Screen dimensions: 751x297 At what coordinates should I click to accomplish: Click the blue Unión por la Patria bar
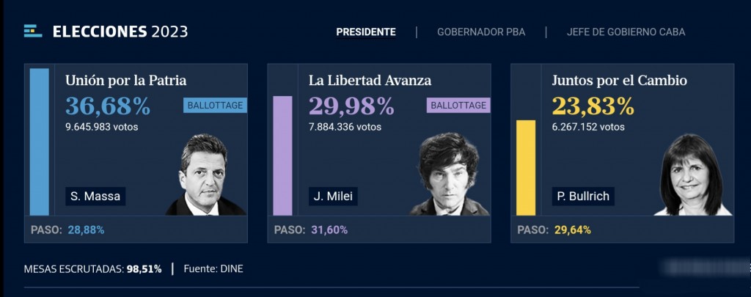click(40, 142)
